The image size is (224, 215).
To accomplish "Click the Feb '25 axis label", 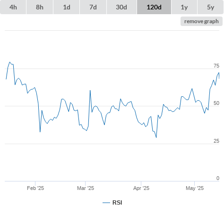I will (x=35, y=188).
